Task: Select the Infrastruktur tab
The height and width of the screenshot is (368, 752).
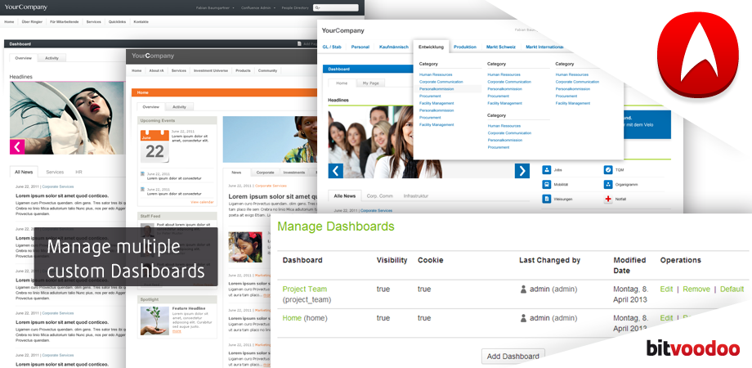Action: [x=416, y=195]
